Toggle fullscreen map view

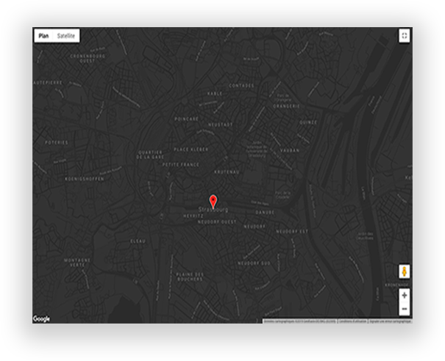click(404, 36)
